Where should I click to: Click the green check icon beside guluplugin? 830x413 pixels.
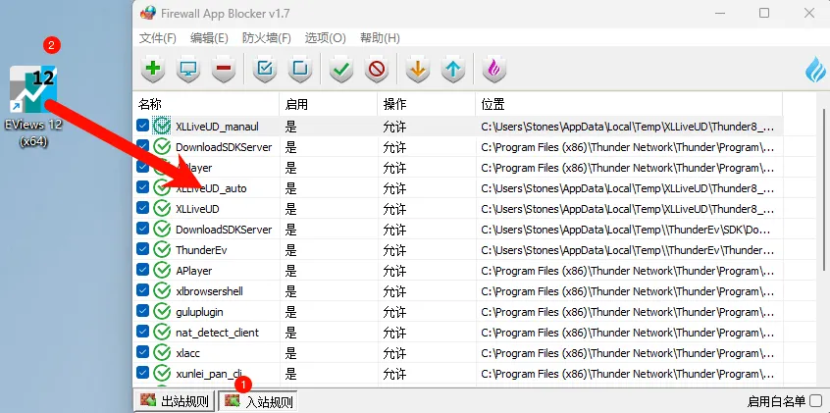tap(162, 312)
